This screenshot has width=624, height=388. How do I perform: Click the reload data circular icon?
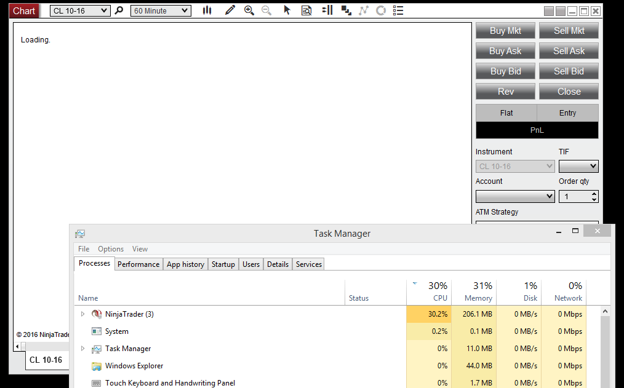[381, 10]
